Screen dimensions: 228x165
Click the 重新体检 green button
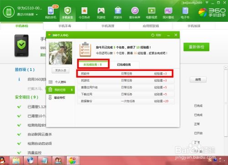tap(196, 47)
